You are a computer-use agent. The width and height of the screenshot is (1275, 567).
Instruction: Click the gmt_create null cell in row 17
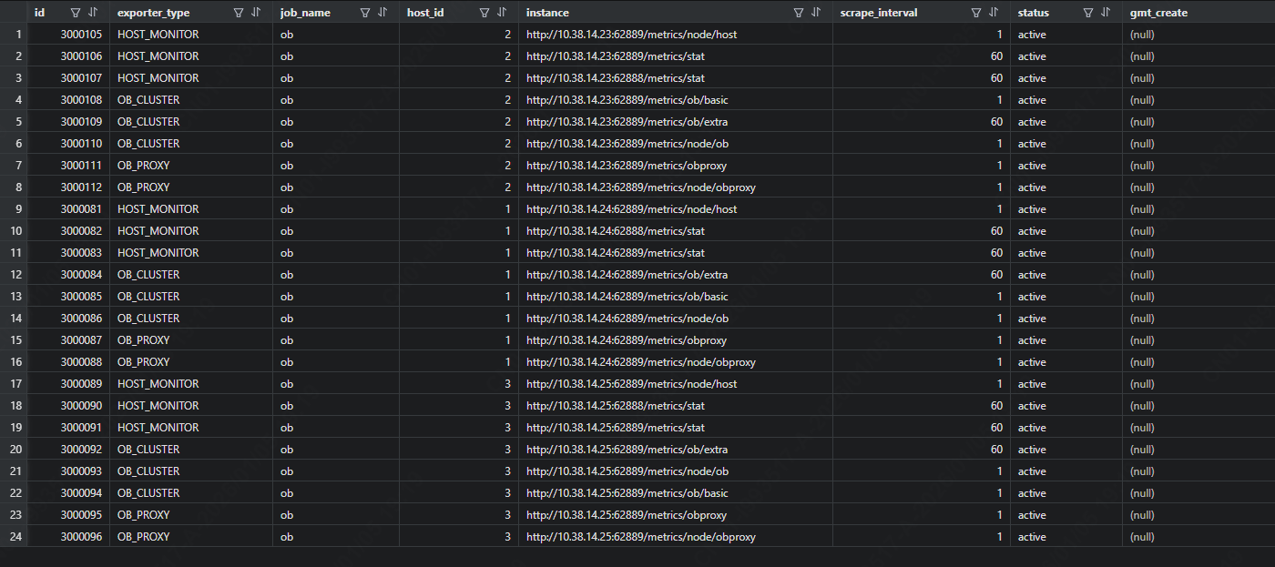coord(1142,384)
